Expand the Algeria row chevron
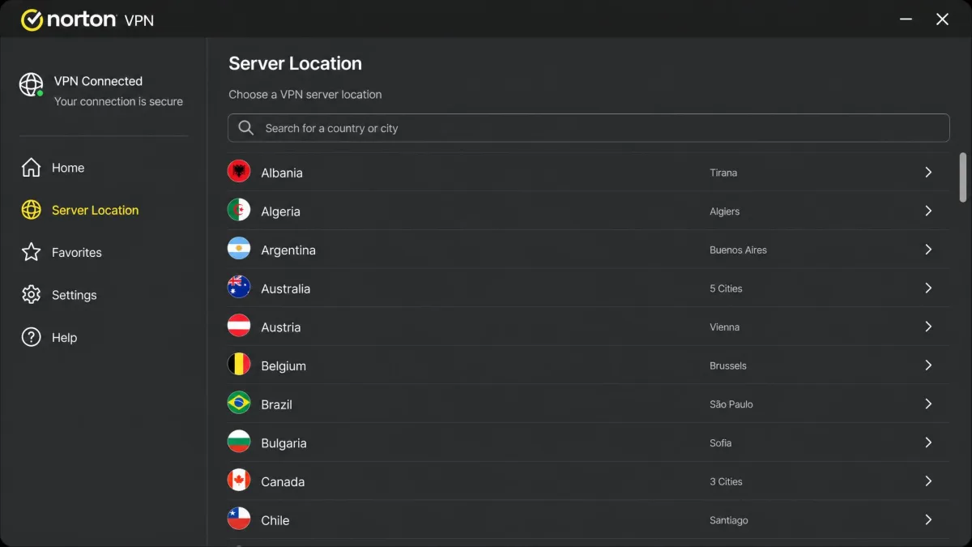The image size is (972, 547). (928, 211)
